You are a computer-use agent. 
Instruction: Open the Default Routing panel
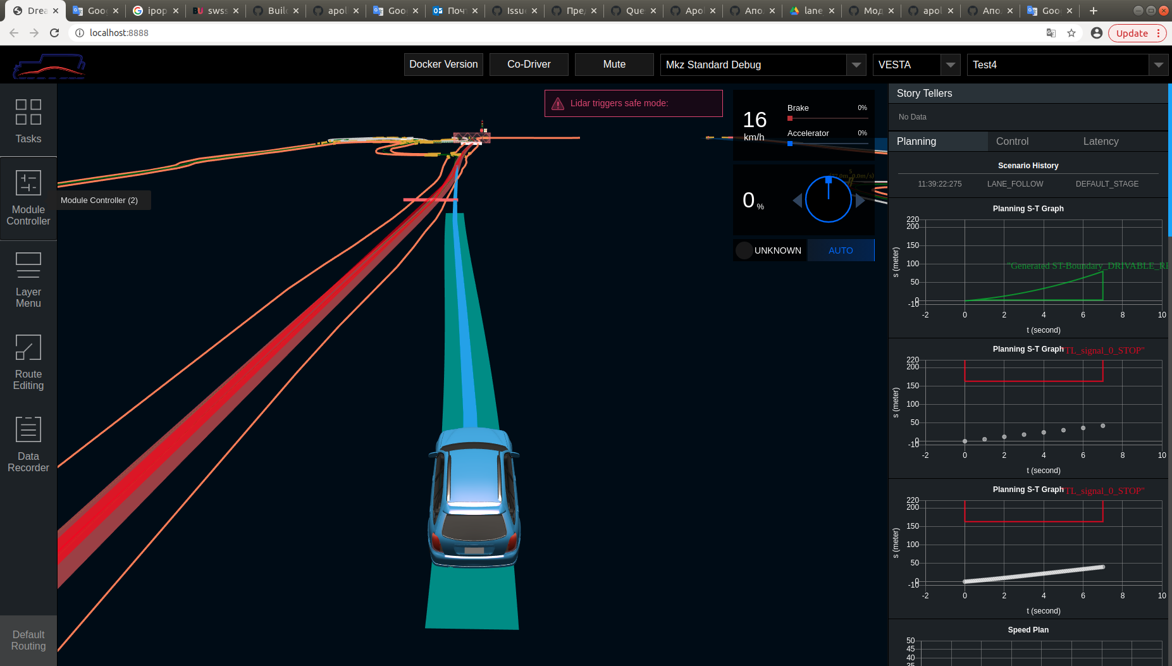click(28, 641)
